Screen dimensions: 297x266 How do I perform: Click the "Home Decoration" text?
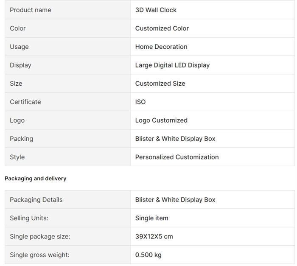[x=161, y=47]
